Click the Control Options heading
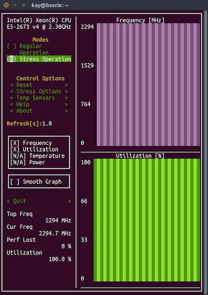The image size is (208, 295). point(40,78)
